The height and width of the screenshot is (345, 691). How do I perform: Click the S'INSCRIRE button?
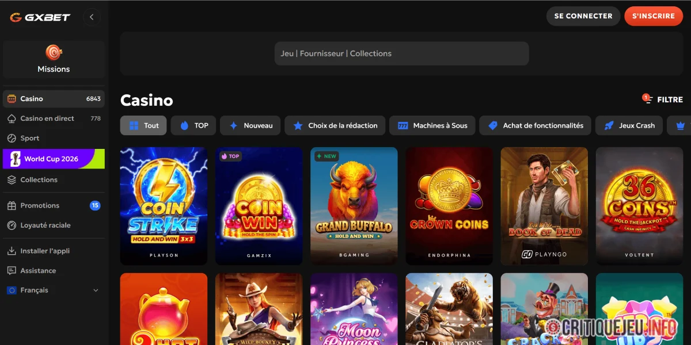click(x=654, y=16)
